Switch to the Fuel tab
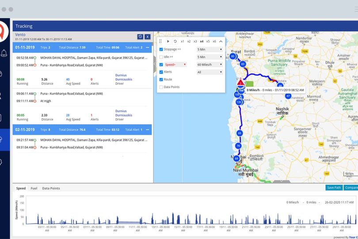Image resolution: width=358 pixels, height=239 pixels. 34,188
